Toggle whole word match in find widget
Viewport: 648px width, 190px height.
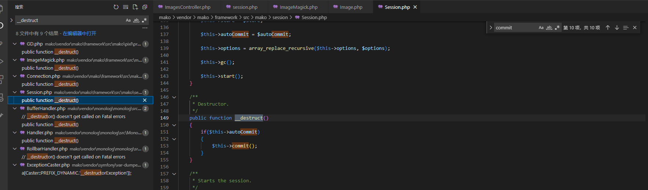coord(549,28)
